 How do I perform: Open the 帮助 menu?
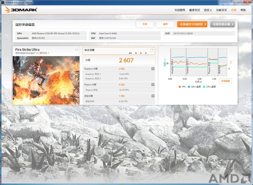tap(243, 10)
